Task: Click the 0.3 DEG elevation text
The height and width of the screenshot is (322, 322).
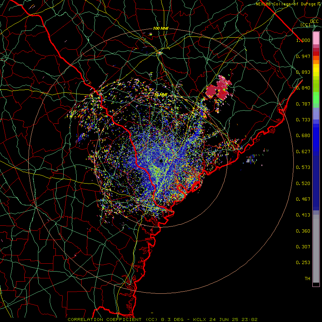Action: [172, 319]
